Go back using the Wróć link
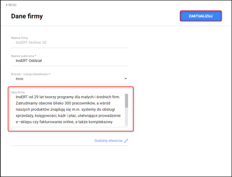The height and width of the screenshot is (177, 232). click(x=11, y=5)
